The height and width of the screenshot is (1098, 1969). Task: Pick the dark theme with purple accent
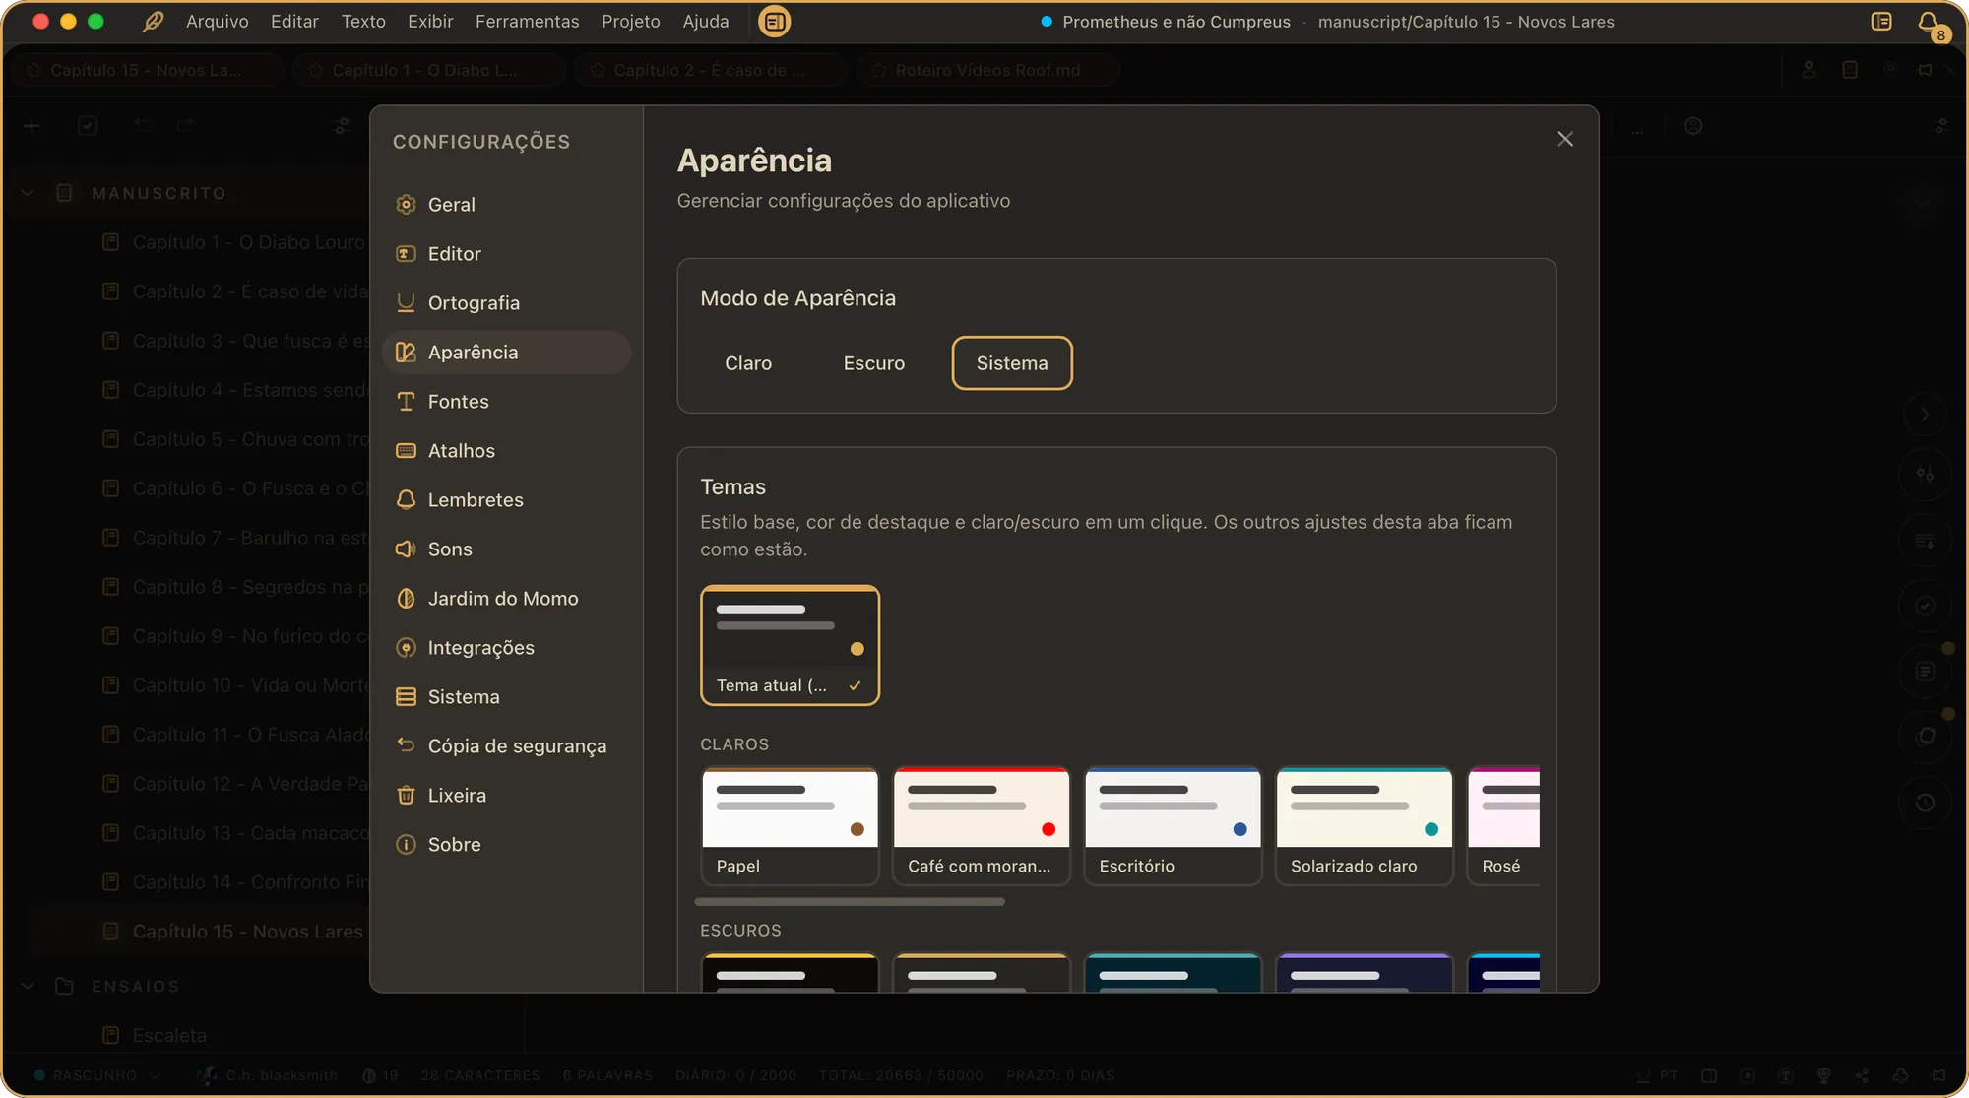click(1364, 973)
